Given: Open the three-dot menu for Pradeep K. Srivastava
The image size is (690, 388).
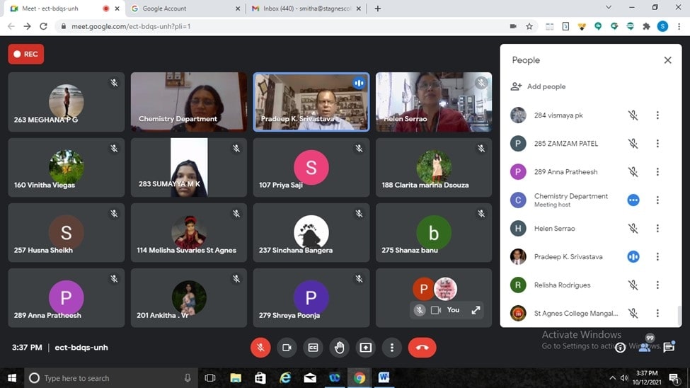Looking at the screenshot, I should pyautogui.click(x=657, y=257).
